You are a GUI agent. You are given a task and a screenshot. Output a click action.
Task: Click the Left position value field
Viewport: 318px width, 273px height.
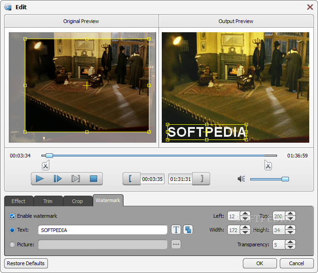click(234, 216)
